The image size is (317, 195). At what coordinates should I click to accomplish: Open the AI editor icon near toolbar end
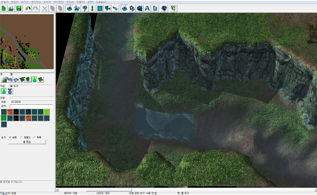(164, 8)
